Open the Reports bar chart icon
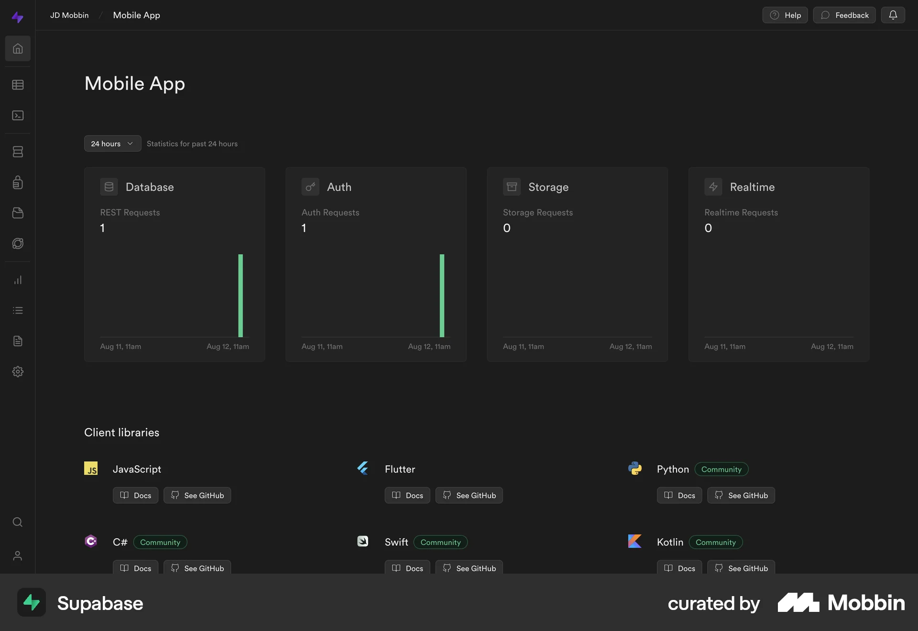 pyautogui.click(x=18, y=280)
